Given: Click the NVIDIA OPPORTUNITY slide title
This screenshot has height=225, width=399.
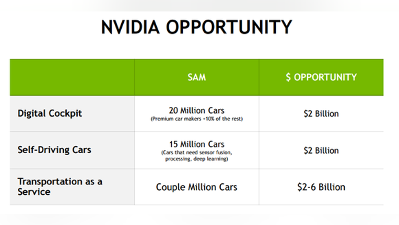Looking at the screenshot, I should tap(196, 27).
